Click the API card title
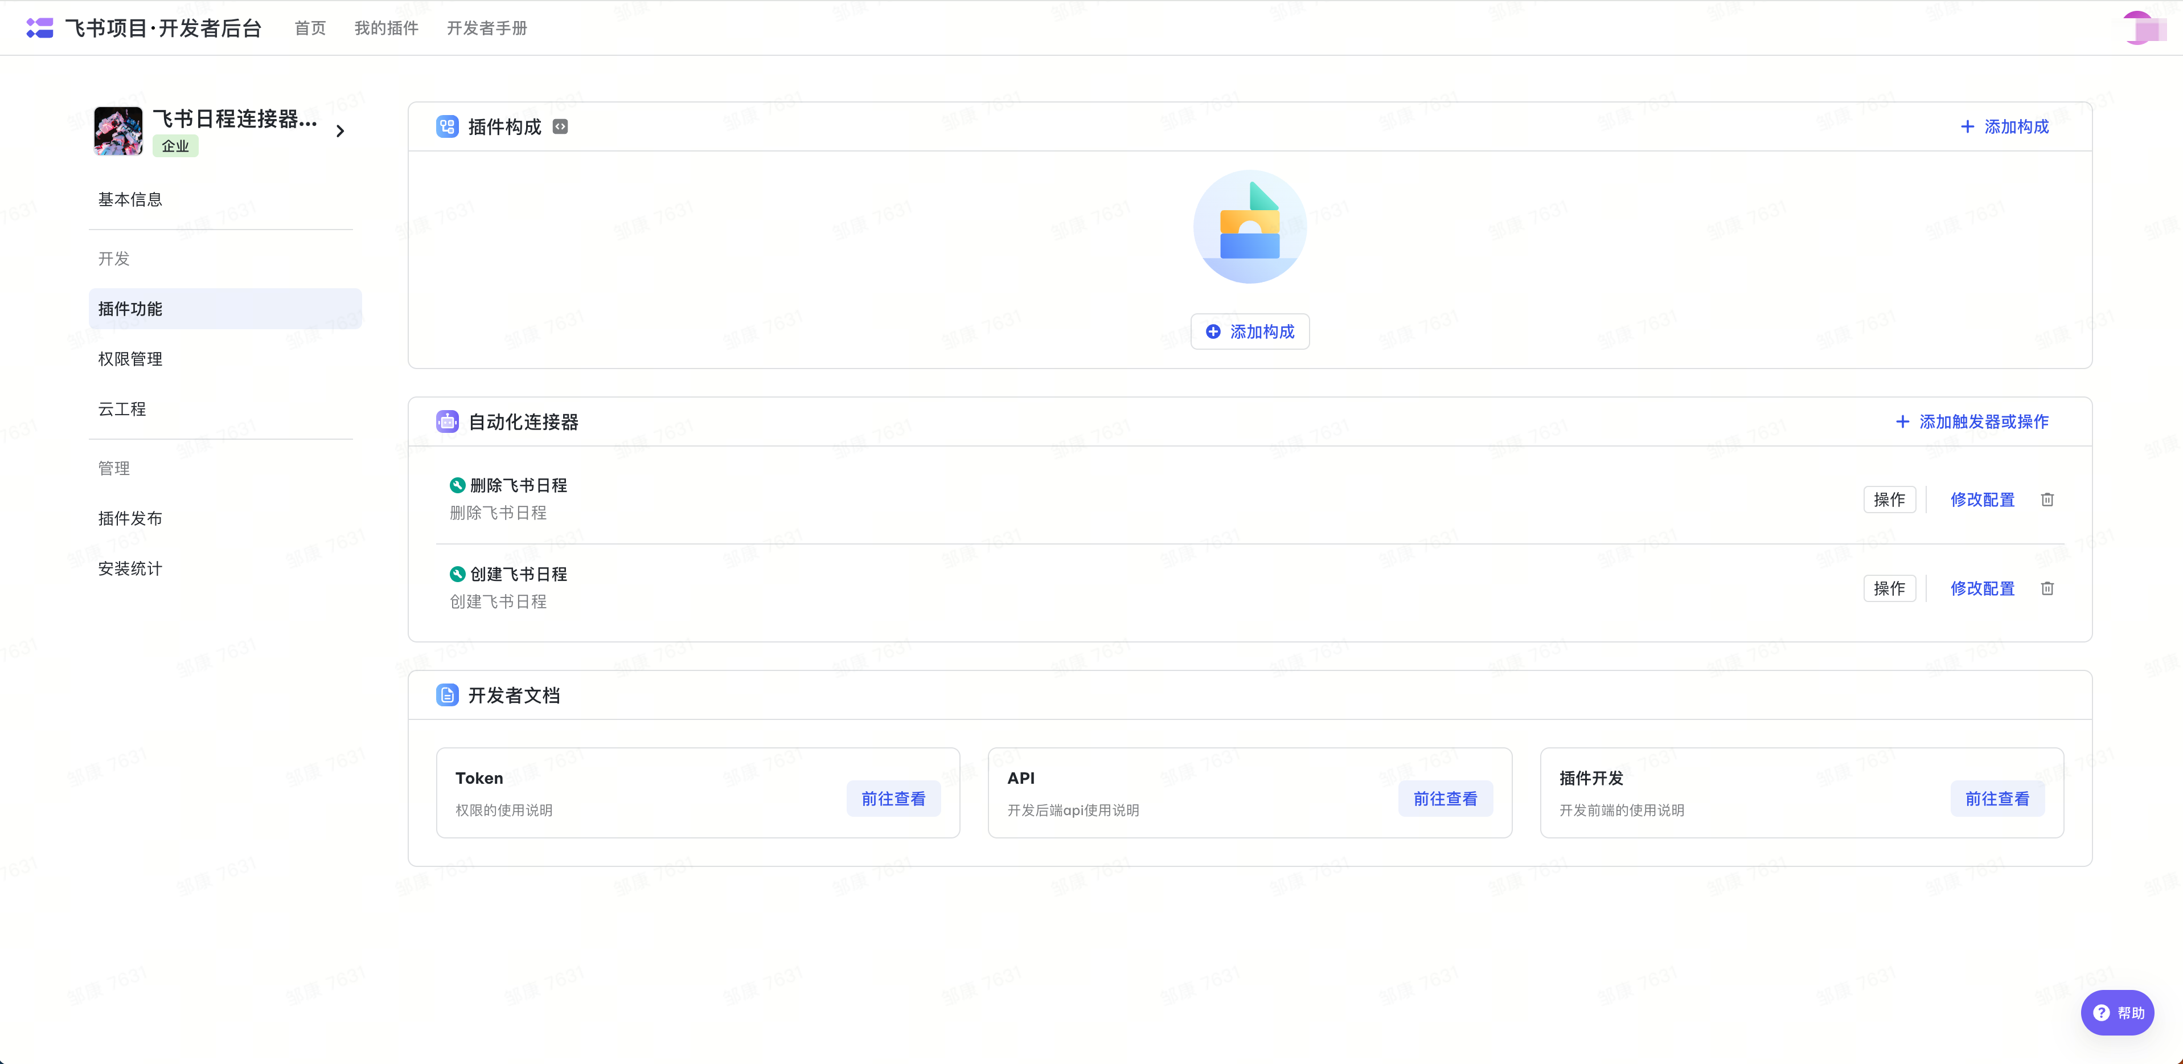The height and width of the screenshot is (1064, 2183). pos(1021,777)
